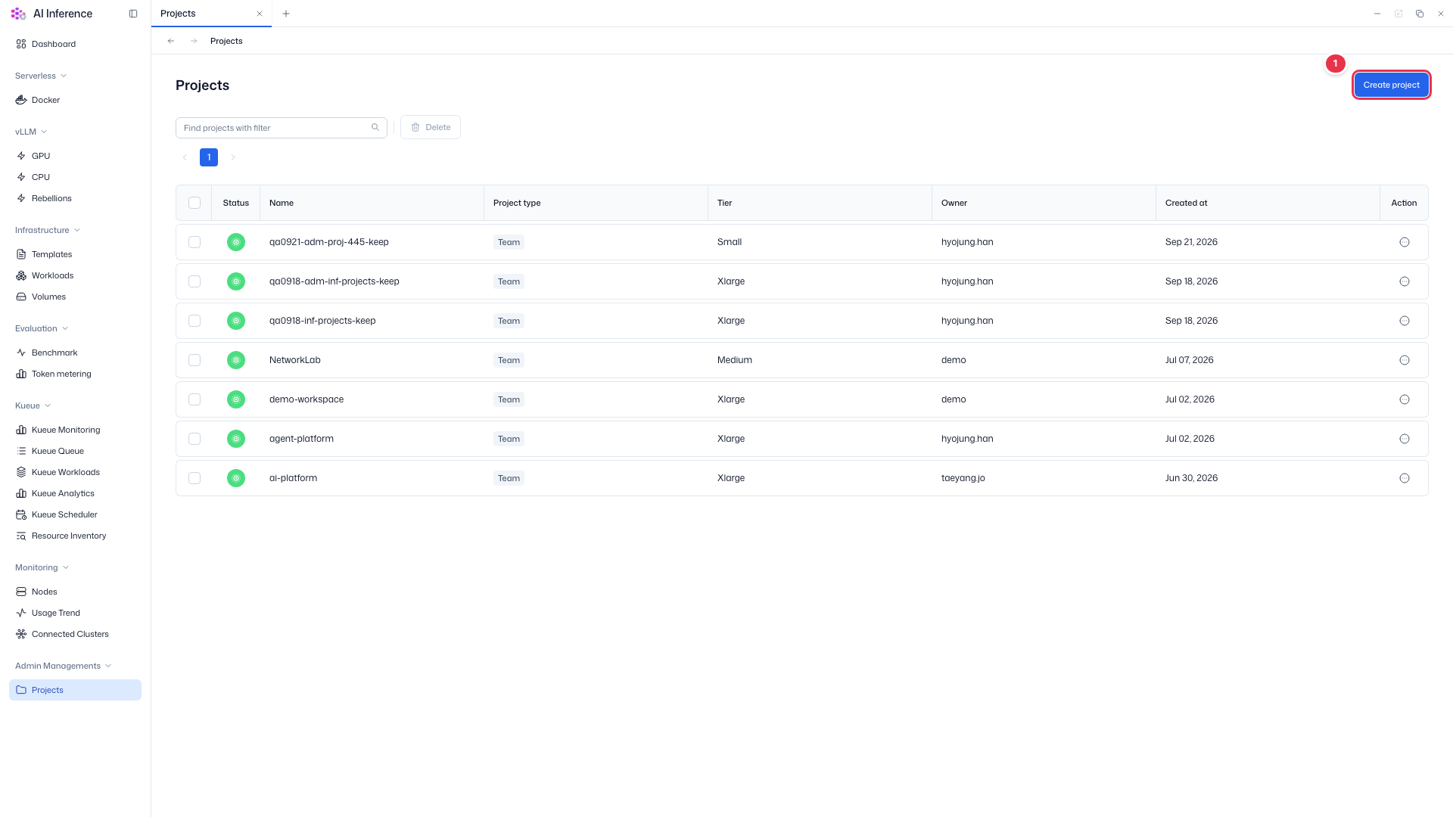Screen dimensions: 1453x817
Task: Collapse the sidebar panel icon
Action: (133, 14)
